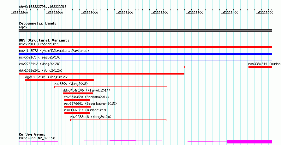Open variant esv3676641 (Besenbacher2015) label

coord(90,103)
